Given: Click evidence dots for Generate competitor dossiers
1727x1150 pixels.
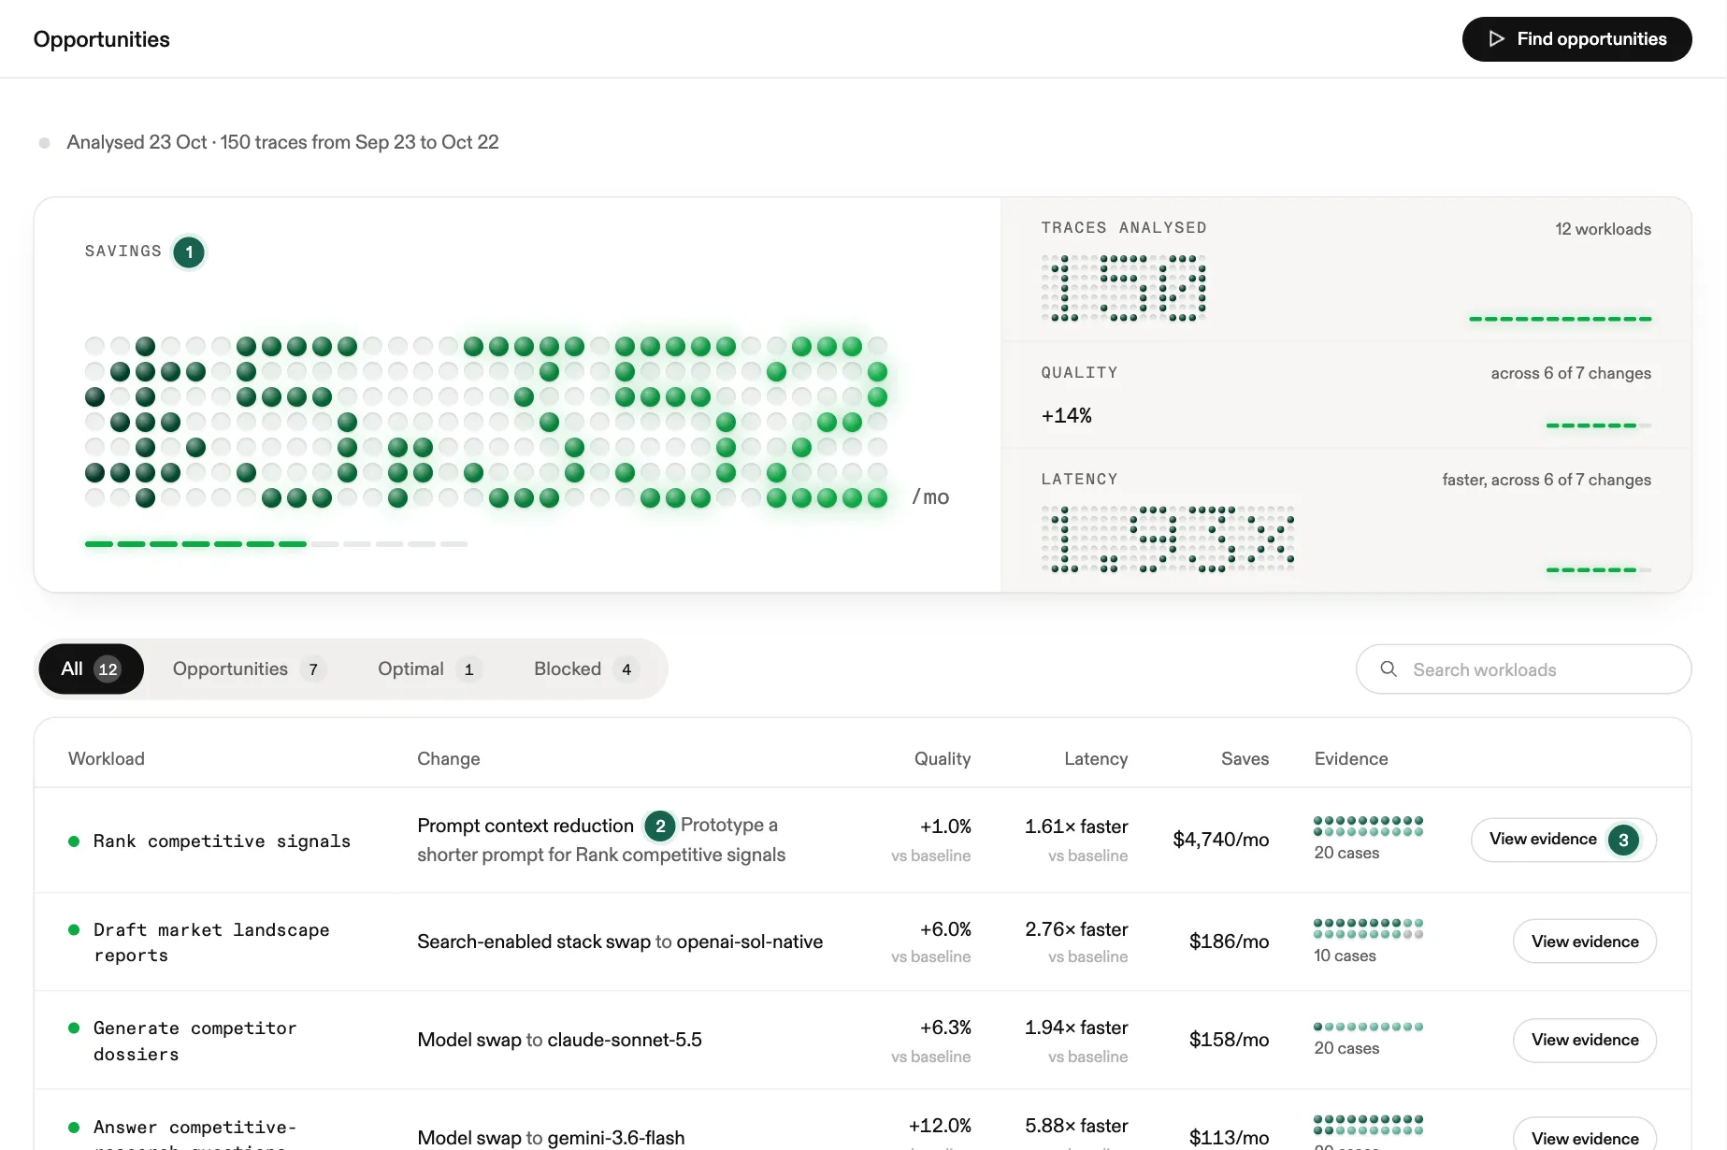Looking at the screenshot, I should (1368, 1027).
